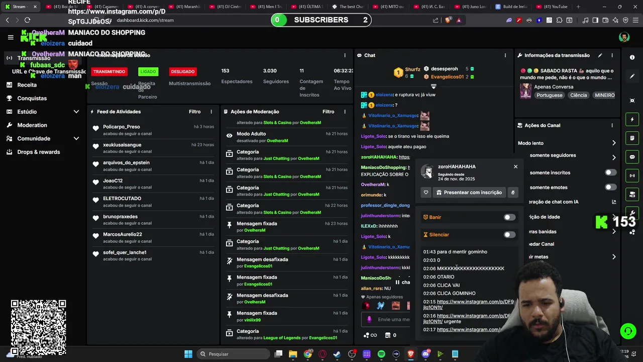This screenshot has height=362, width=643.
Task: Click the green headset support button
Action: coord(628,331)
